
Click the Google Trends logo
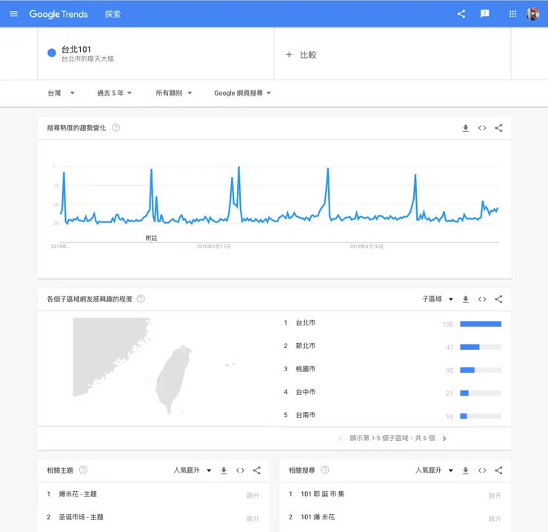click(59, 14)
